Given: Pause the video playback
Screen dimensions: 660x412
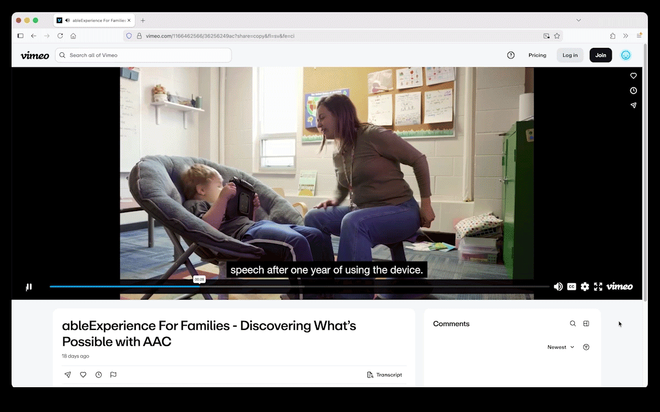Looking at the screenshot, I should [x=29, y=286].
